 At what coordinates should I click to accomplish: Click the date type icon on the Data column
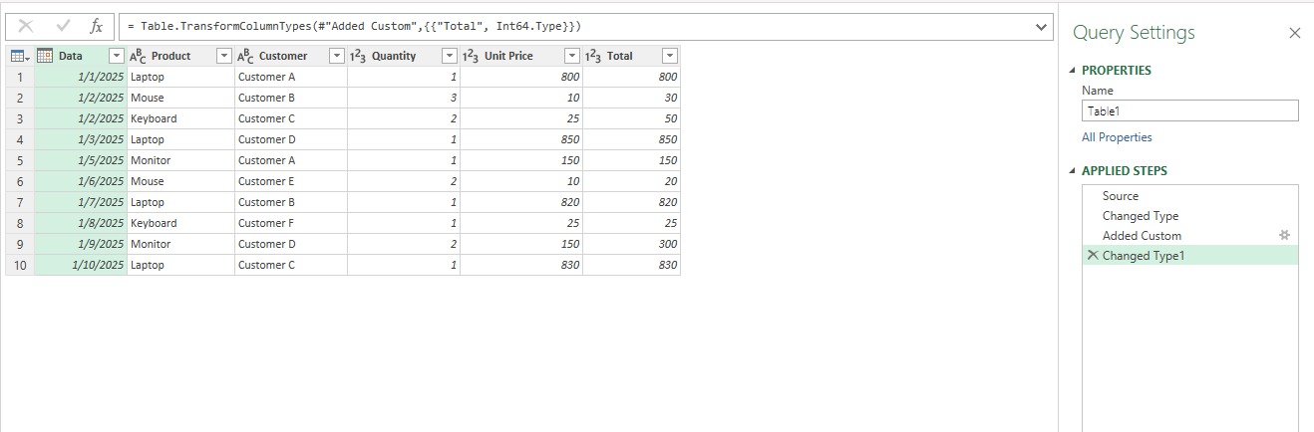pyautogui.click(x=45, y=56)
